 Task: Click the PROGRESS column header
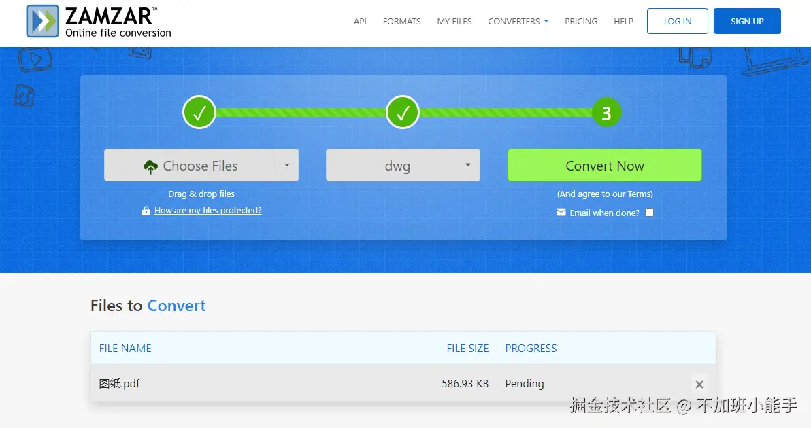coord(531,349)
